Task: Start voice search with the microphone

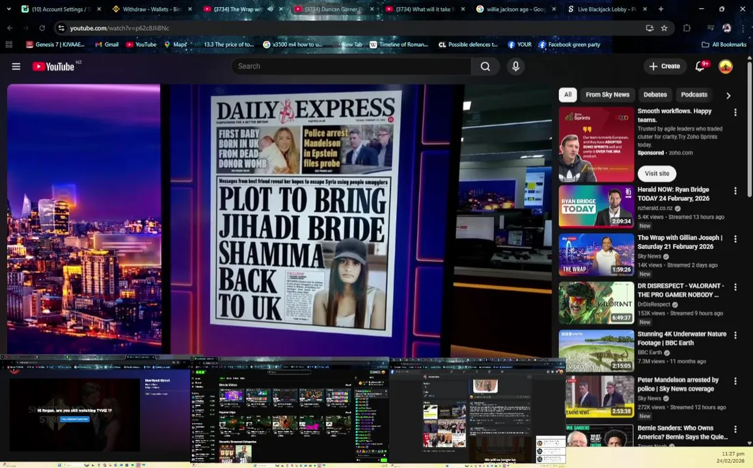Action: click(515, 66)
